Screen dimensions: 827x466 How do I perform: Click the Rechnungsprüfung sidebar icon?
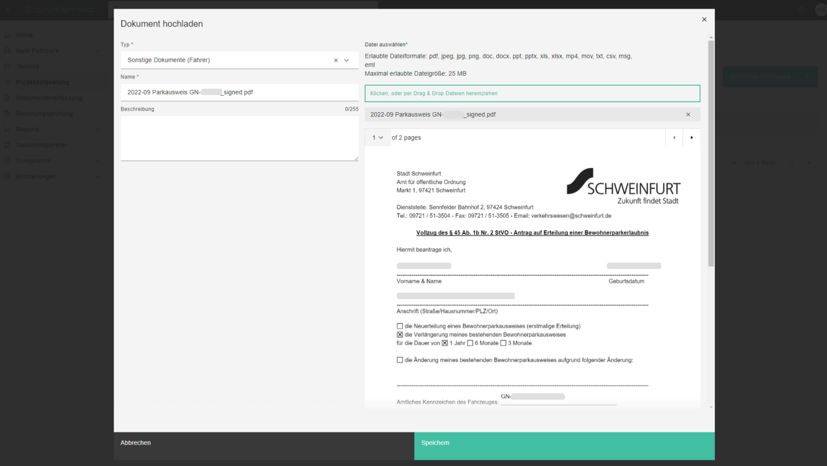[x=7, y=113]
